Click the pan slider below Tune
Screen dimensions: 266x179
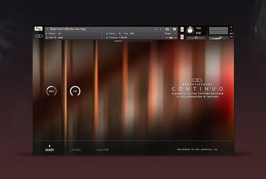[x=196, y=38]
